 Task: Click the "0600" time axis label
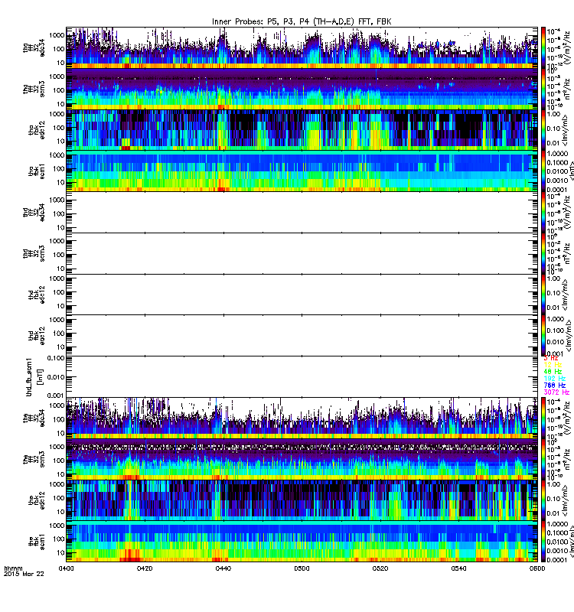pyautogui.click(x=537, y=568)
